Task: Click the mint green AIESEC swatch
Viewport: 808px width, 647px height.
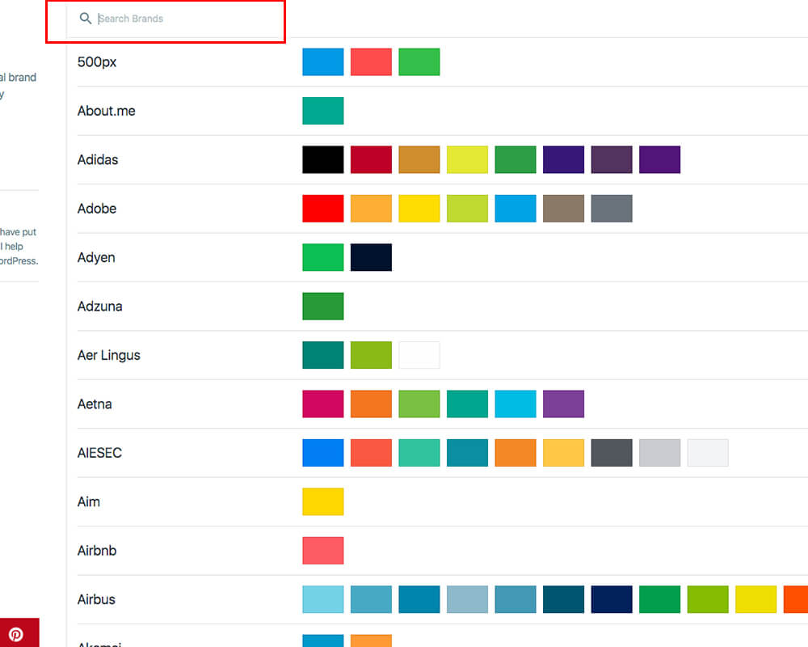Action: 419,453
